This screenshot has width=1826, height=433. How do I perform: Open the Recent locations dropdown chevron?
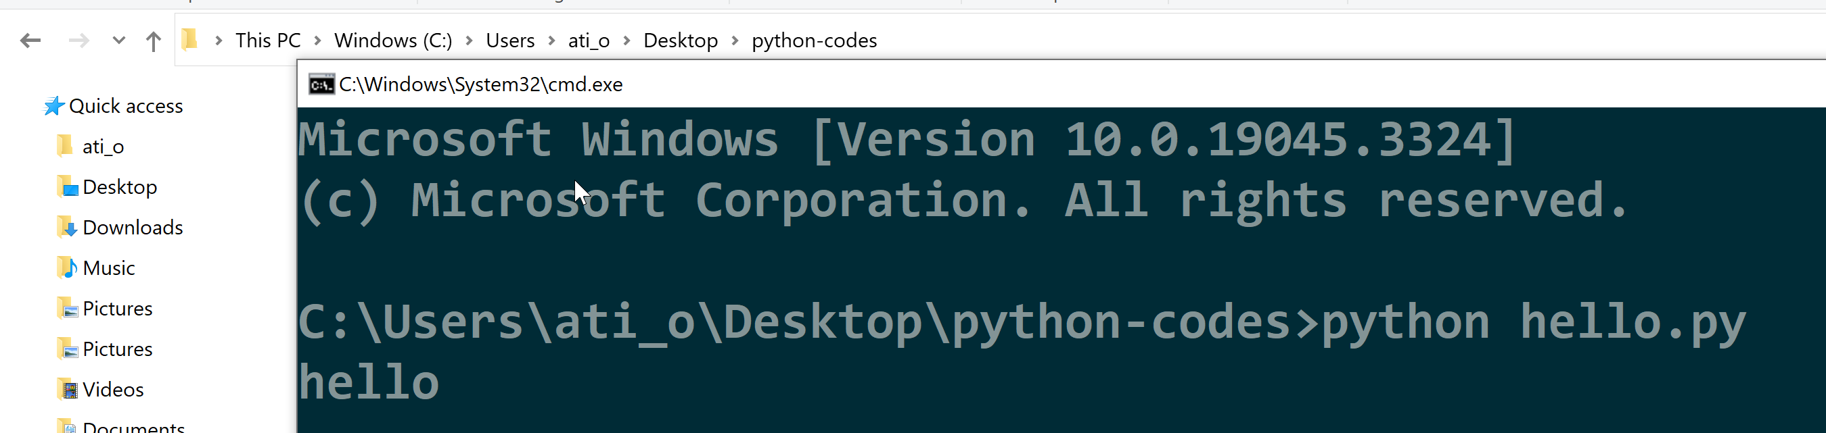tap(119, 41)
